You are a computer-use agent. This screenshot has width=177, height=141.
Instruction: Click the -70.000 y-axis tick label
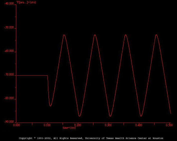9,75
